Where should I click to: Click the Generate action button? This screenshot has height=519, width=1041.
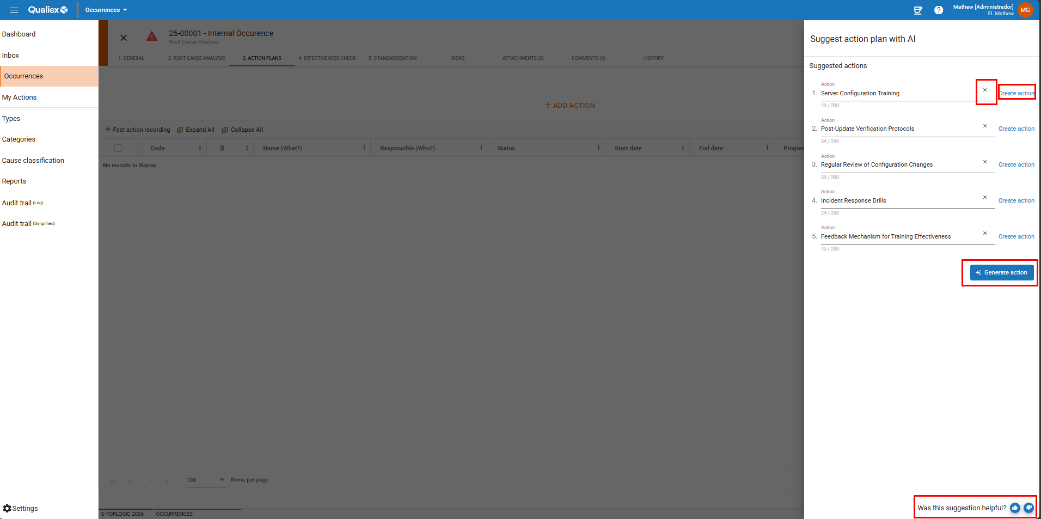point(1002,272)
